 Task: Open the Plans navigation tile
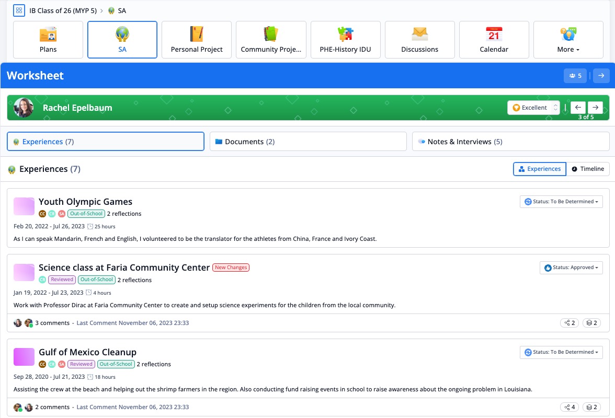point(48,40)
